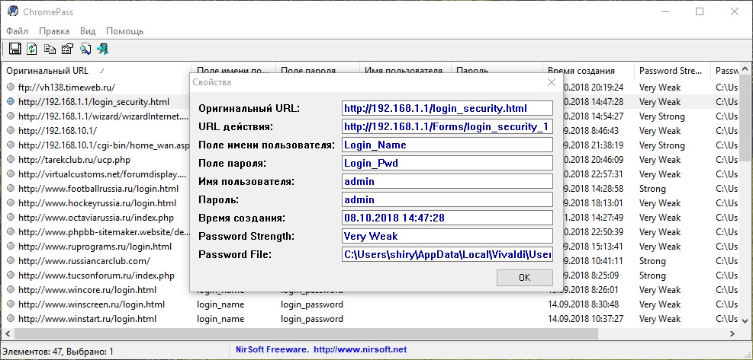
Task: Click the Save floppy disk toolbar icon
Action: [14, 49]
